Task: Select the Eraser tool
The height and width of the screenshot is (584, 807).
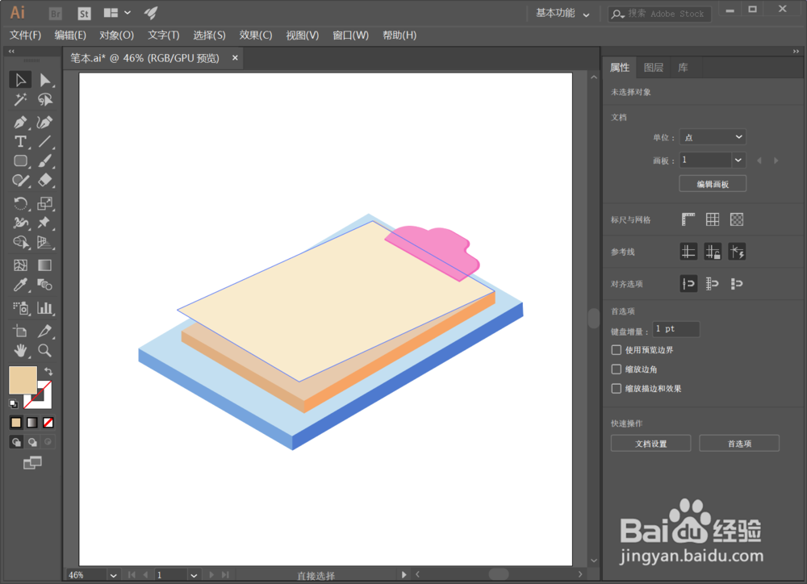Action: (44, 181)
